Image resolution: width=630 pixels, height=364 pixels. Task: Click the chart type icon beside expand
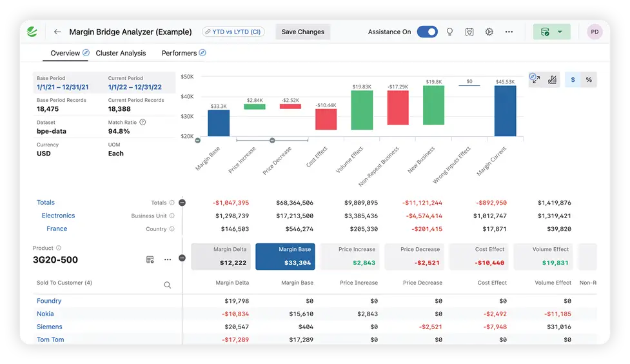pos(552,79)
